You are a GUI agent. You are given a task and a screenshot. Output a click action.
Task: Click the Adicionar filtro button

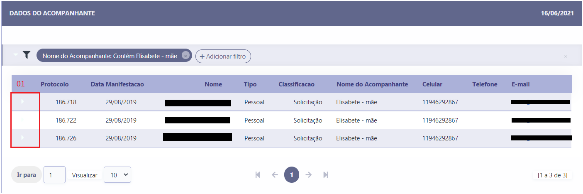(223, 56)
